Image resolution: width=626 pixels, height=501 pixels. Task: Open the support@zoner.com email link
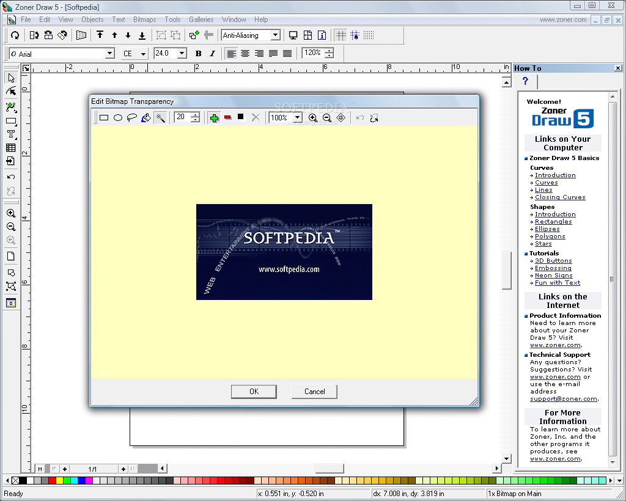(564, 399)
